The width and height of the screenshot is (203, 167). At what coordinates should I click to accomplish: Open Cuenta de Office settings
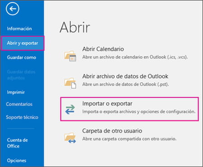point(17,143)
